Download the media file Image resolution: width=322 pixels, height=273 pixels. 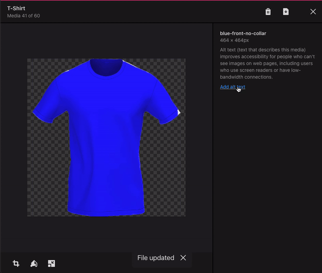click(x=286, y=12)
